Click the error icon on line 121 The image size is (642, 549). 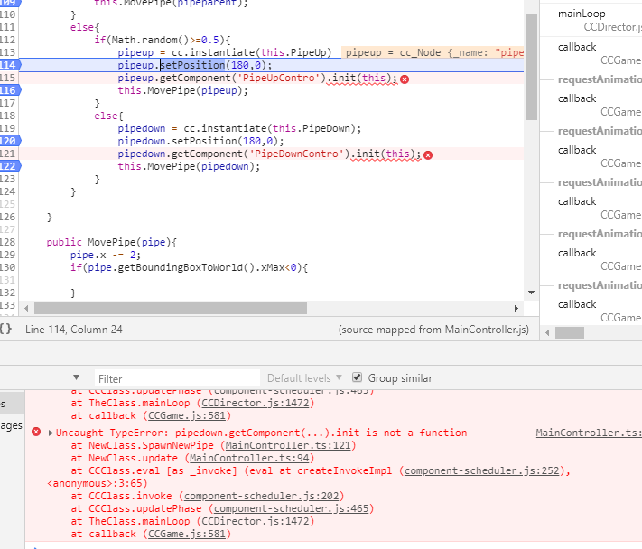point(428,155)
